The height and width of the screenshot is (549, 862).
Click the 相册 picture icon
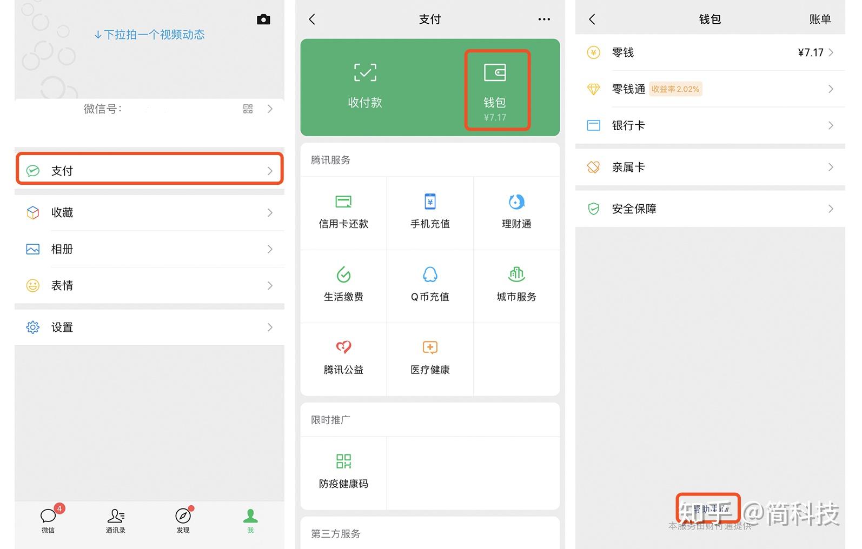coord(33,249)
